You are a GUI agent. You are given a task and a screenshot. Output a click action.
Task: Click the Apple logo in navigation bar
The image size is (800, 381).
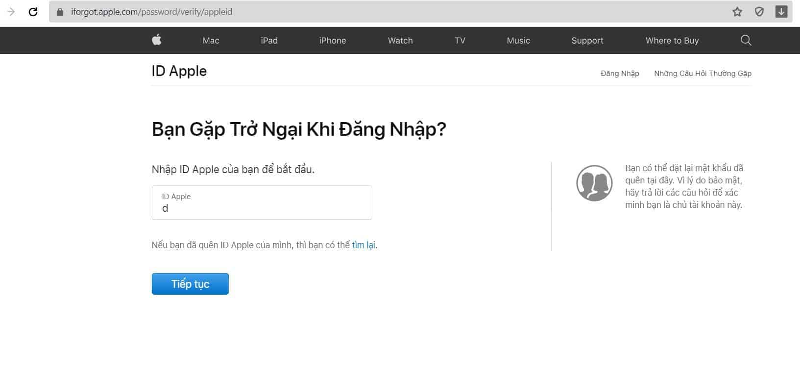pos(157,40)
